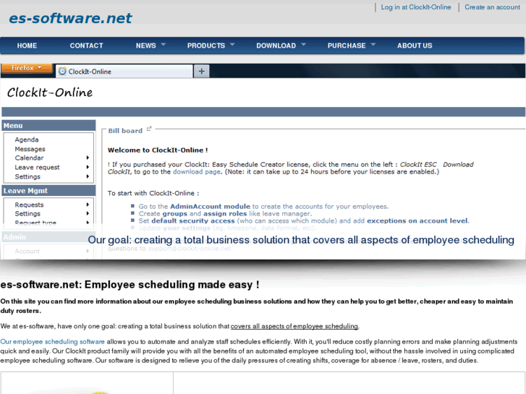Viewport: 526px width, 394px height.
Task: Click the slideshow caption about Our goal
Action: (301, 240)
